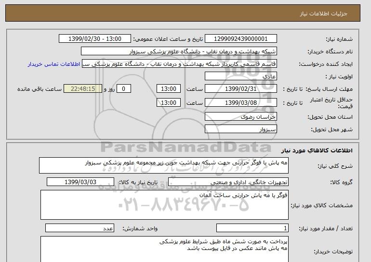Click the label حداقل تاریخ اعتبار قیمت
The image size is (371, 262).
point(331,103)
